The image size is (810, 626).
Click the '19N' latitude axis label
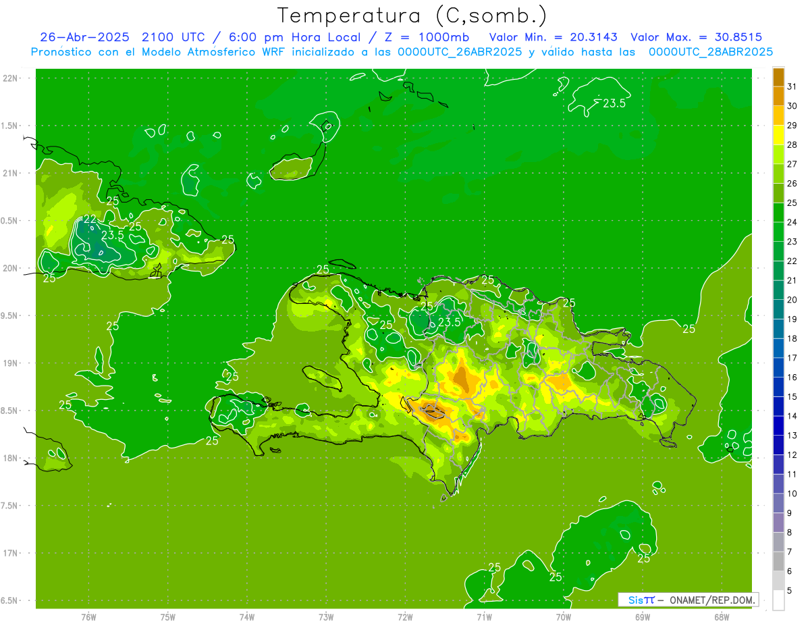(11, 363)
